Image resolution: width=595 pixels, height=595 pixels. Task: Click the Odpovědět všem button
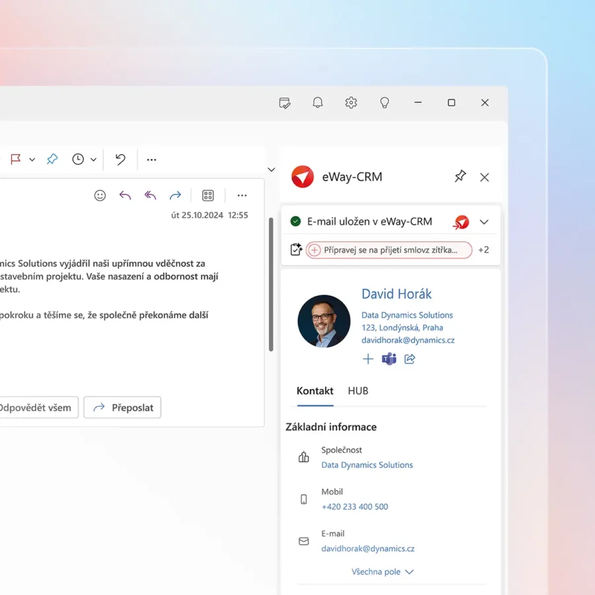39,407
